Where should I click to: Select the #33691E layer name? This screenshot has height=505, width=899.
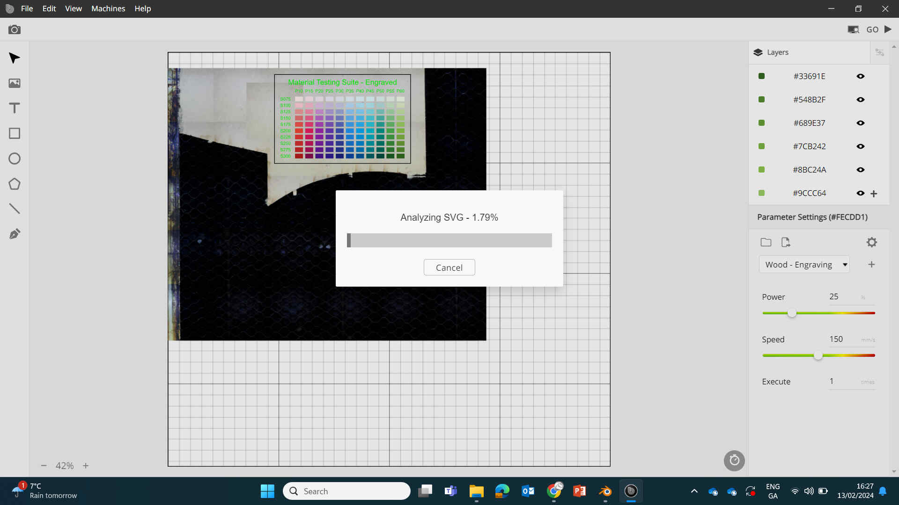pos(809,76)
